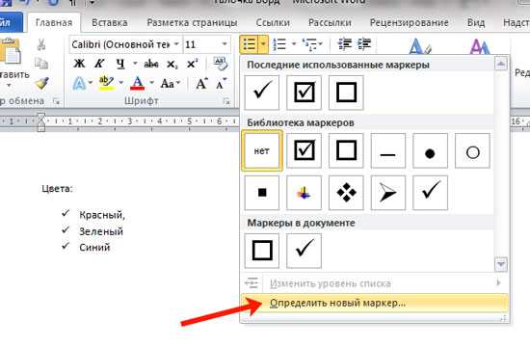Choose colorful cross bullet in library
The image size is (530, 347).
pyautogui.click(x=304, y=193)
